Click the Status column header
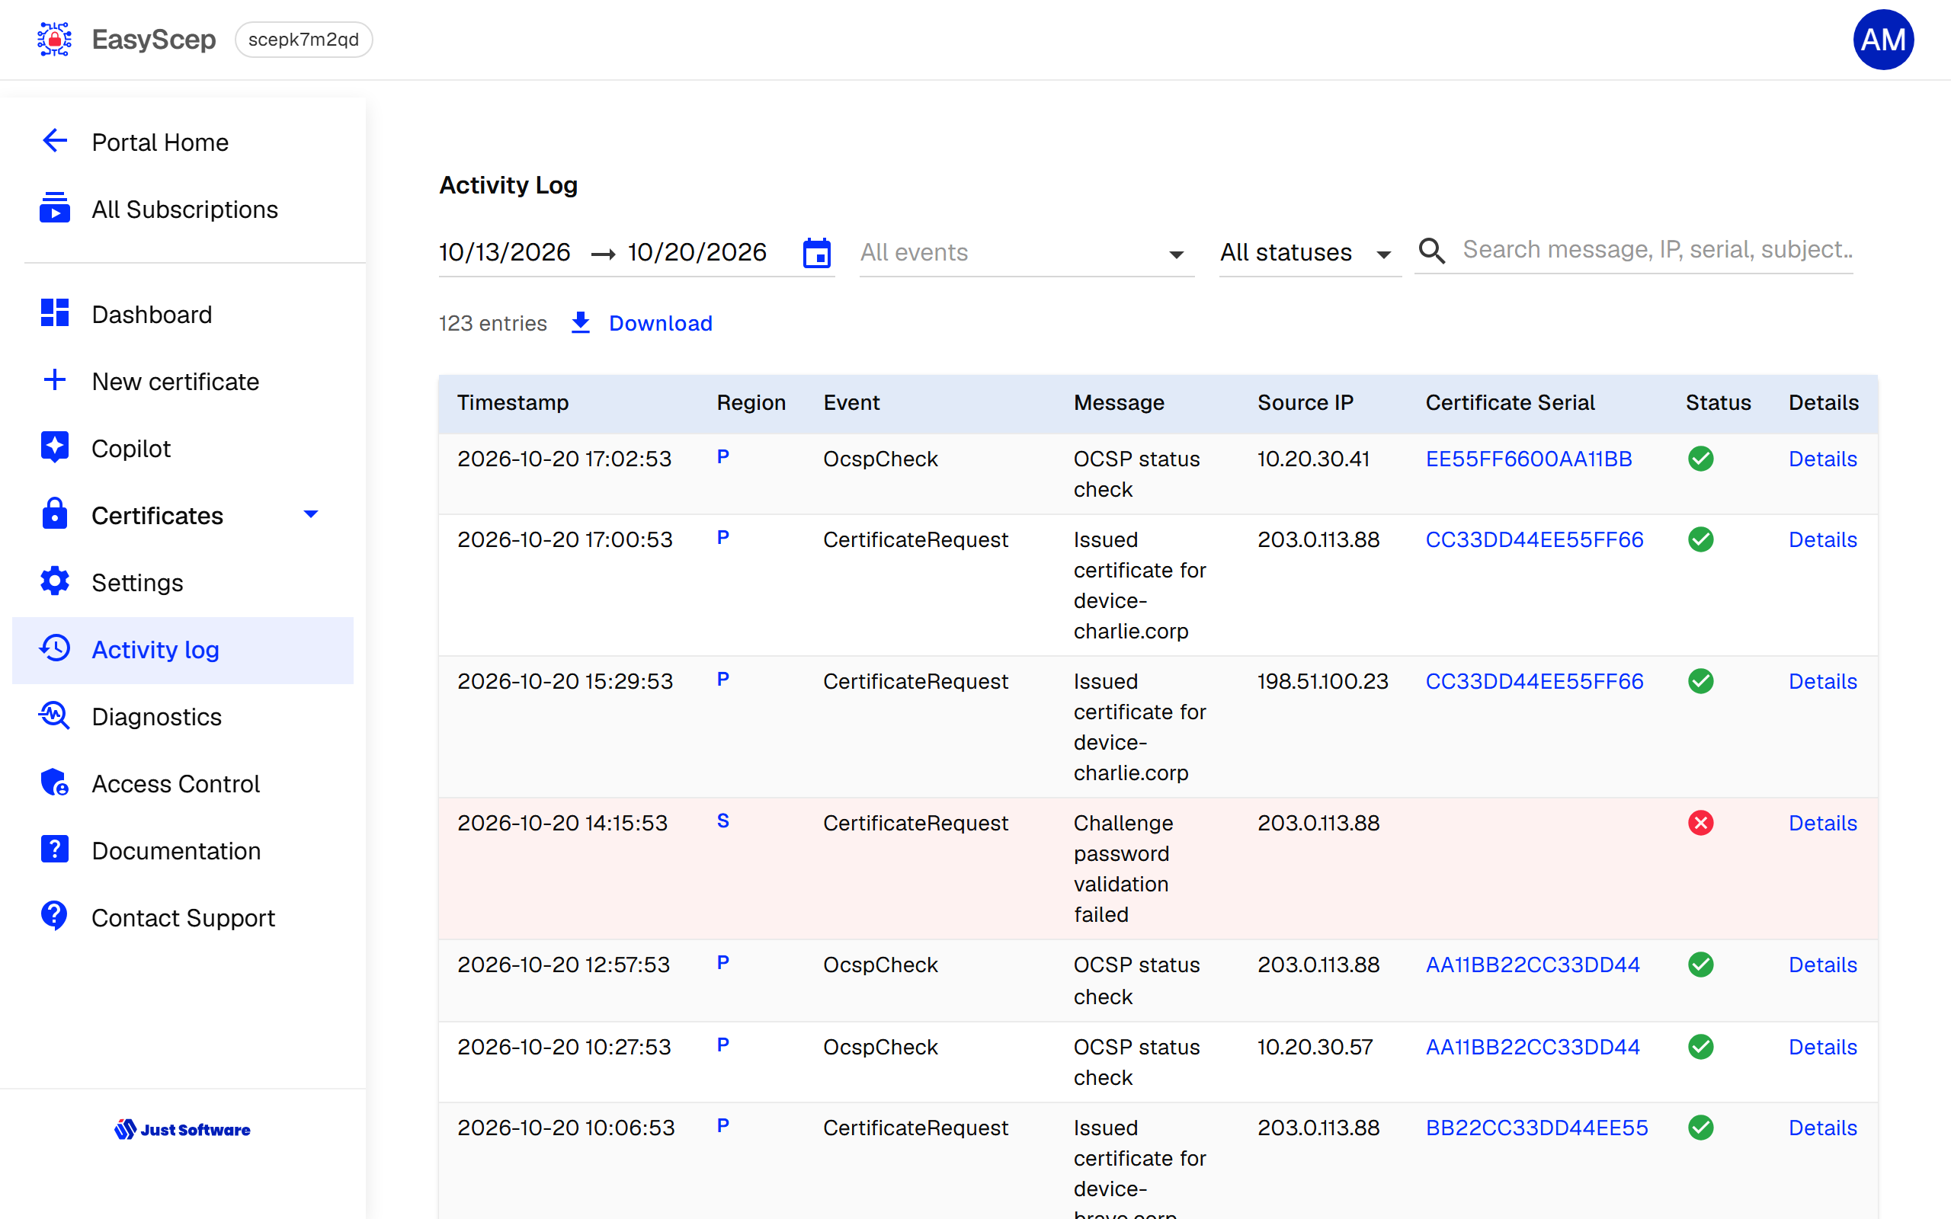 click(x=1718, y=403)
